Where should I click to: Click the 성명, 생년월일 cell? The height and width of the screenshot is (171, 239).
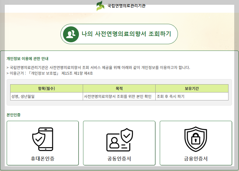46,96
